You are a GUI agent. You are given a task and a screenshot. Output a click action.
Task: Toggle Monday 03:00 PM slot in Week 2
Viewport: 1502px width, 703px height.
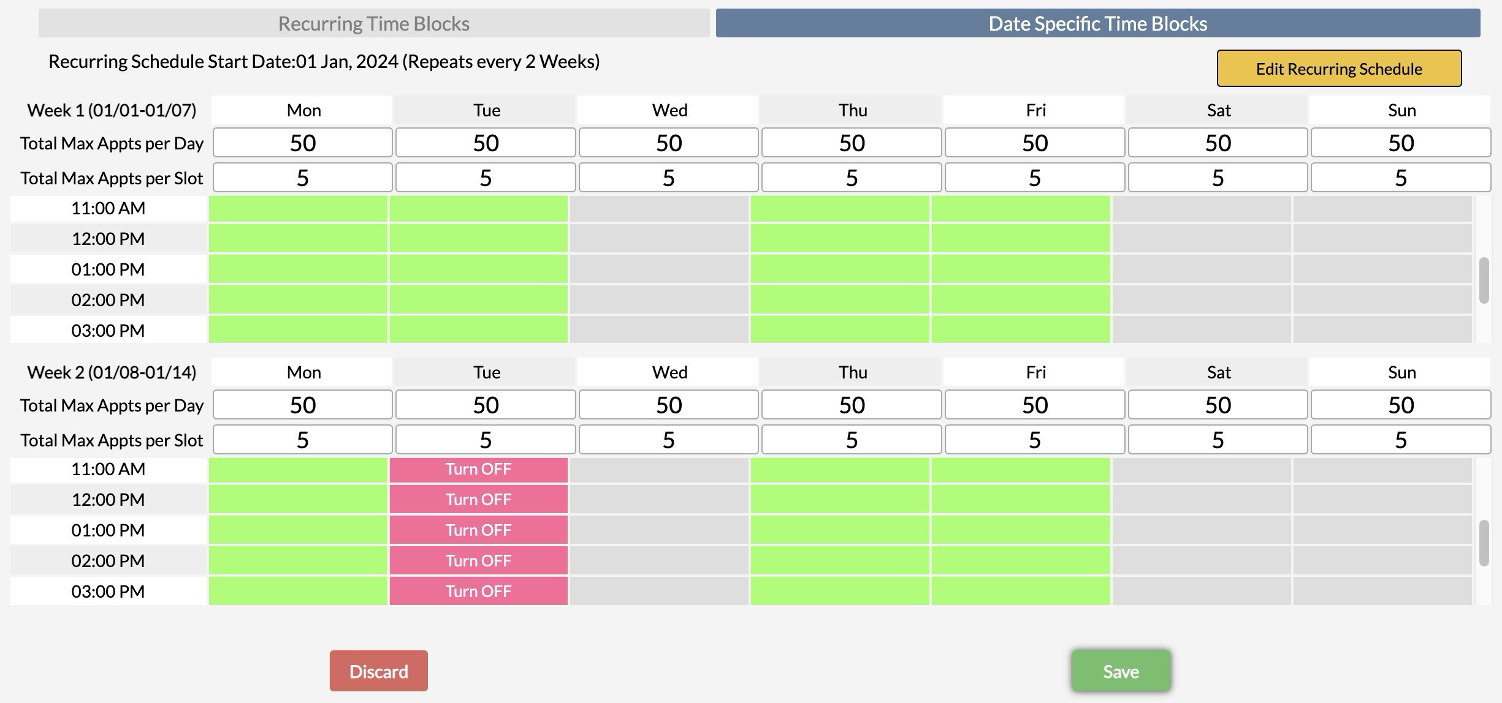(x=299, y=591)
